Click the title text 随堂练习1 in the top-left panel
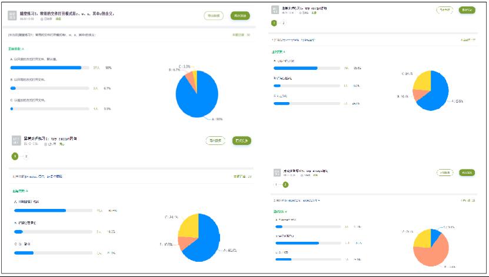This screenshot has height=277, width=489. 65,13
